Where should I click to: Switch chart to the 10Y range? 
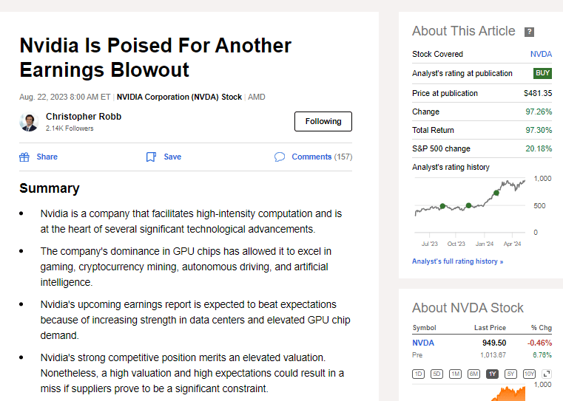[x=529, y=374]
